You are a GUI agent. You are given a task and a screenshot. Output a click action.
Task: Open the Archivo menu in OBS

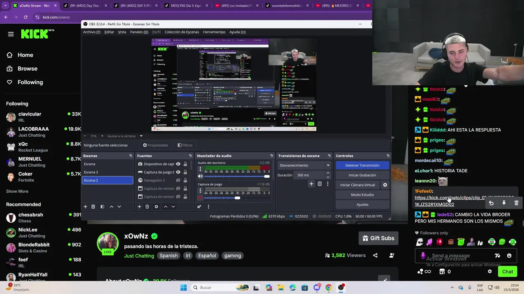(92, 32)
